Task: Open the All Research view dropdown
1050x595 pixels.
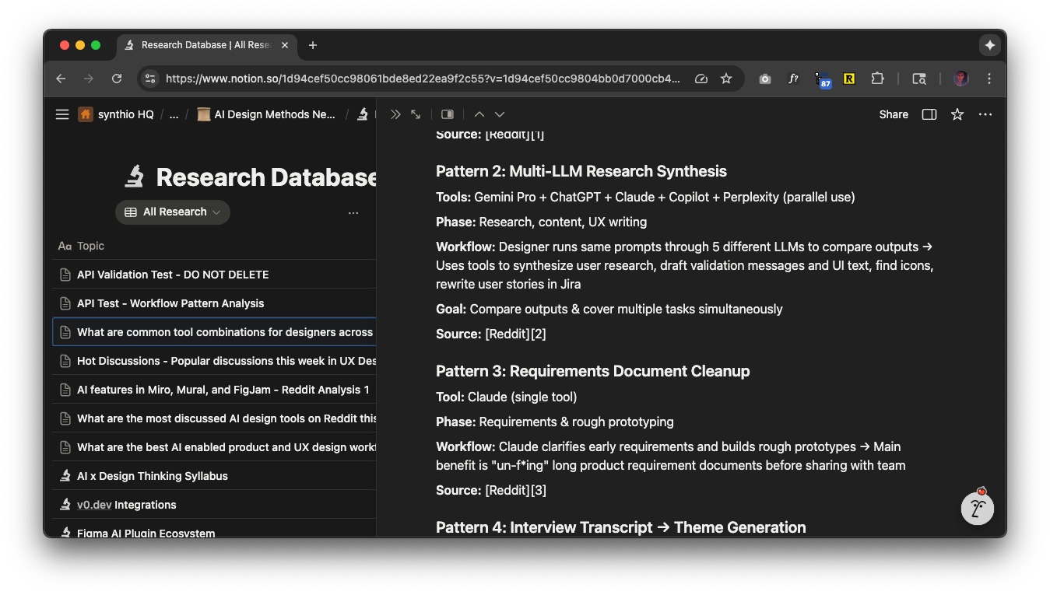Action: 173,212
